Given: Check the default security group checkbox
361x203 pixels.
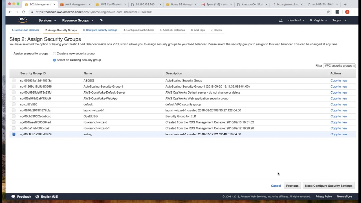Looking at the screenshot, I should [x=14, y=104].
